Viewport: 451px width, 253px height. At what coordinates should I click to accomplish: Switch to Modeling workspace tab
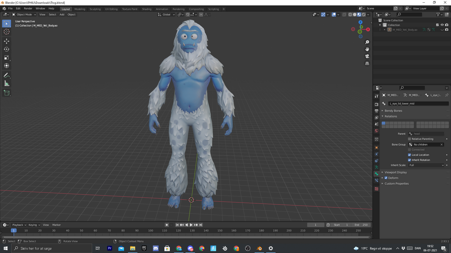[80, 9]
